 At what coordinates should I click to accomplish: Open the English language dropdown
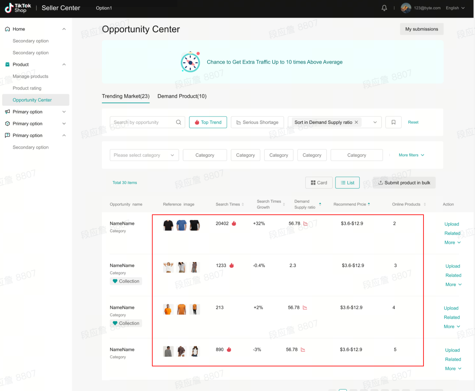tap(455, 8)
